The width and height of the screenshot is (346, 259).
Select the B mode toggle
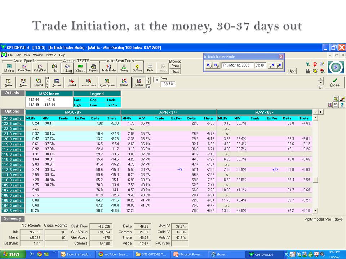tap(149, 87)
